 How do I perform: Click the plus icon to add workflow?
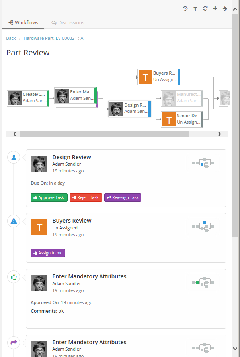[215, 8]
